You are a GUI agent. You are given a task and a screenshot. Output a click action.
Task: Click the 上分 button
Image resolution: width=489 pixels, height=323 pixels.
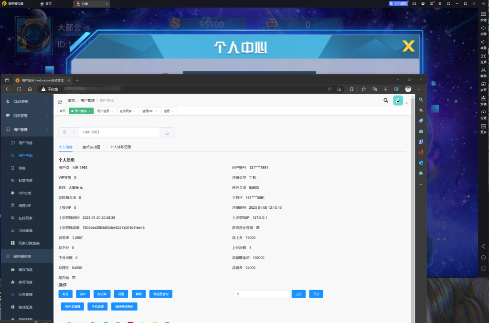pos(298,294)
